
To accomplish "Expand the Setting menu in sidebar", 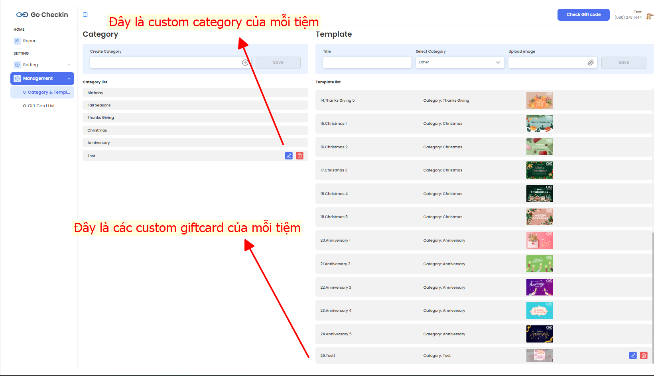I will point(42,65).
